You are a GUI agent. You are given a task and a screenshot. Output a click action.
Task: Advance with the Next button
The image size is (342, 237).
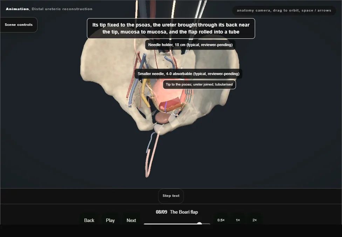click(131, 220)
